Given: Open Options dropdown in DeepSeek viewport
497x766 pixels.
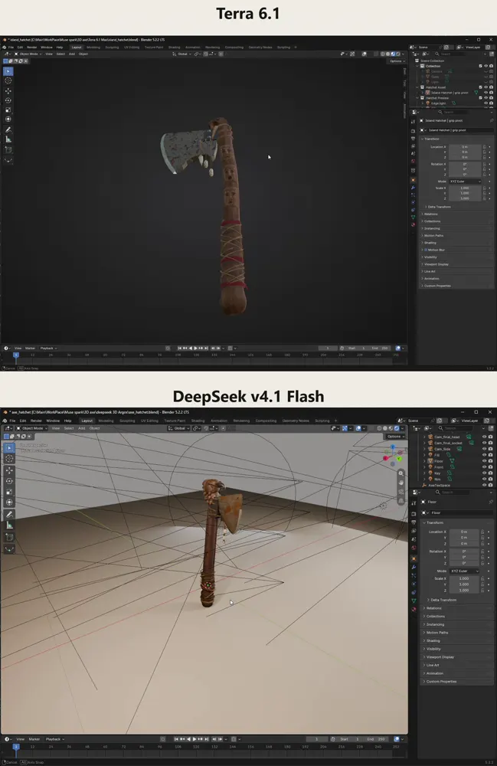Looking at the screenshot, I should tap(395, 437).
